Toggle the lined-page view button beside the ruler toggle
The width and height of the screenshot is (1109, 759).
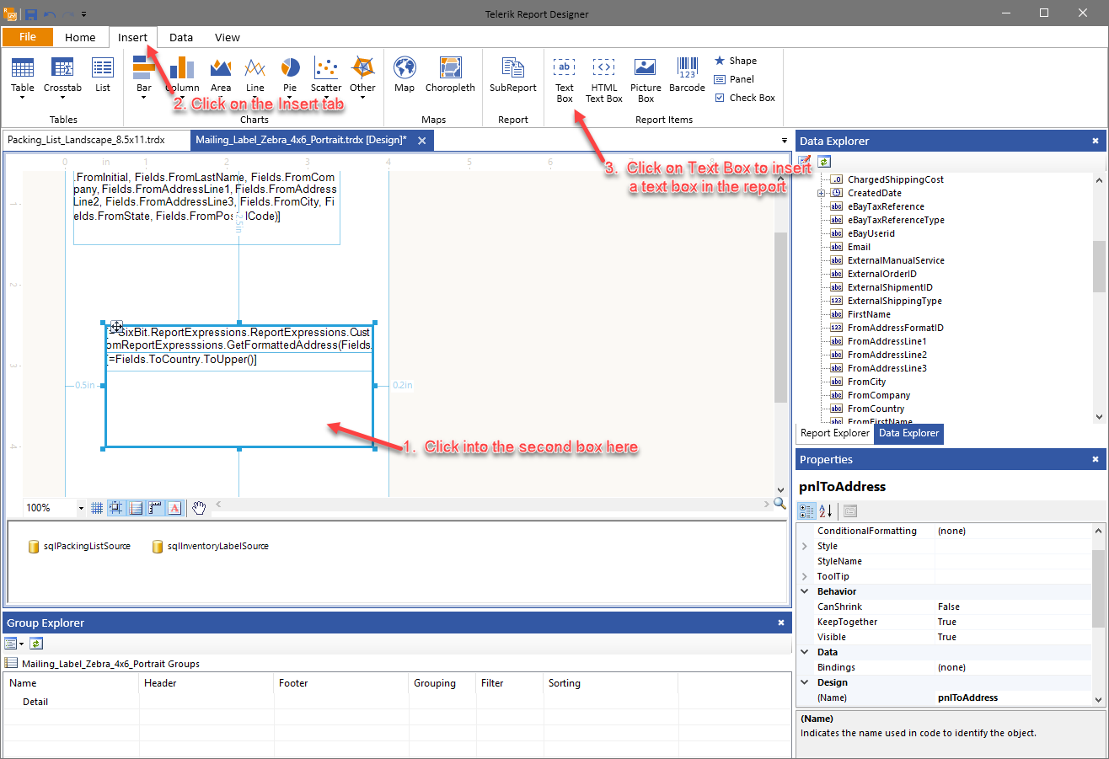tap(136, 507)
